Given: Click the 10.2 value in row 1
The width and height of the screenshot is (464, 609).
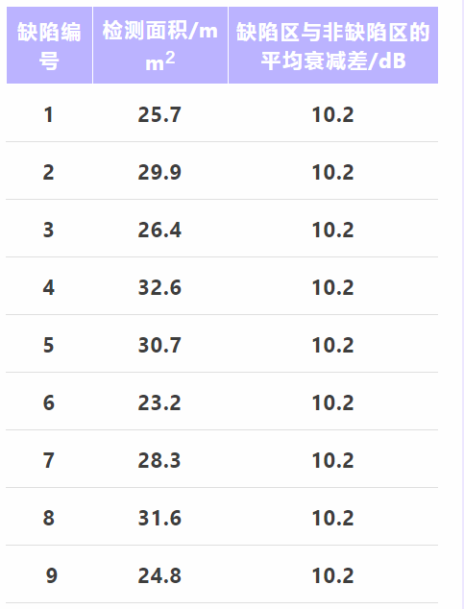Looking at the screenshot, I should 333,115.
